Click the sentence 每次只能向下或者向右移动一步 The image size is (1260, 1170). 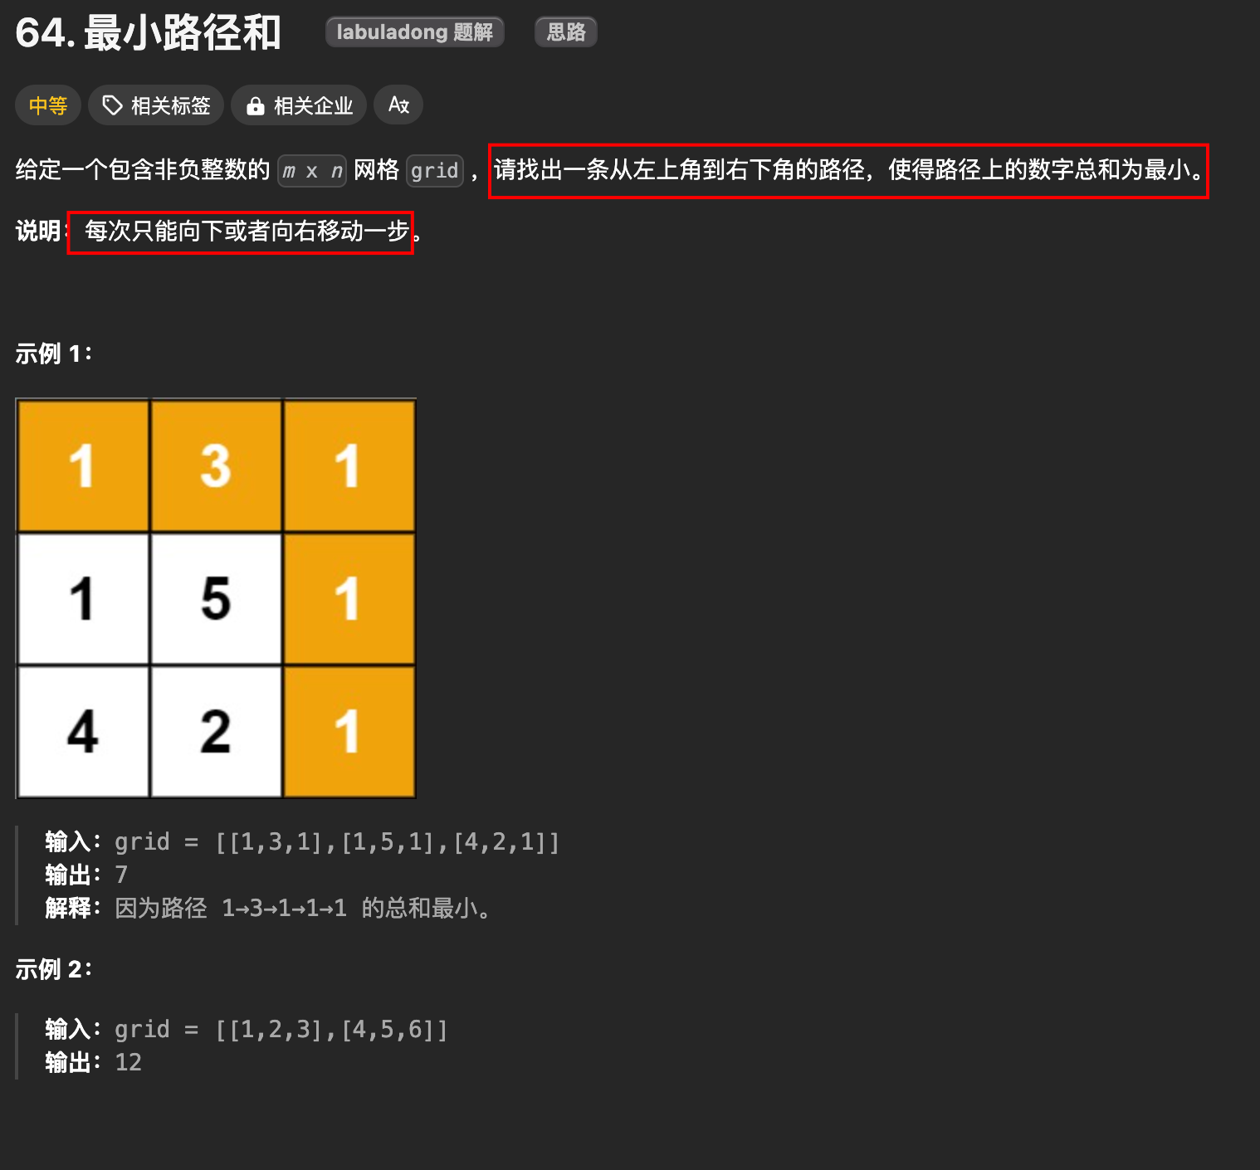(247, 231)
